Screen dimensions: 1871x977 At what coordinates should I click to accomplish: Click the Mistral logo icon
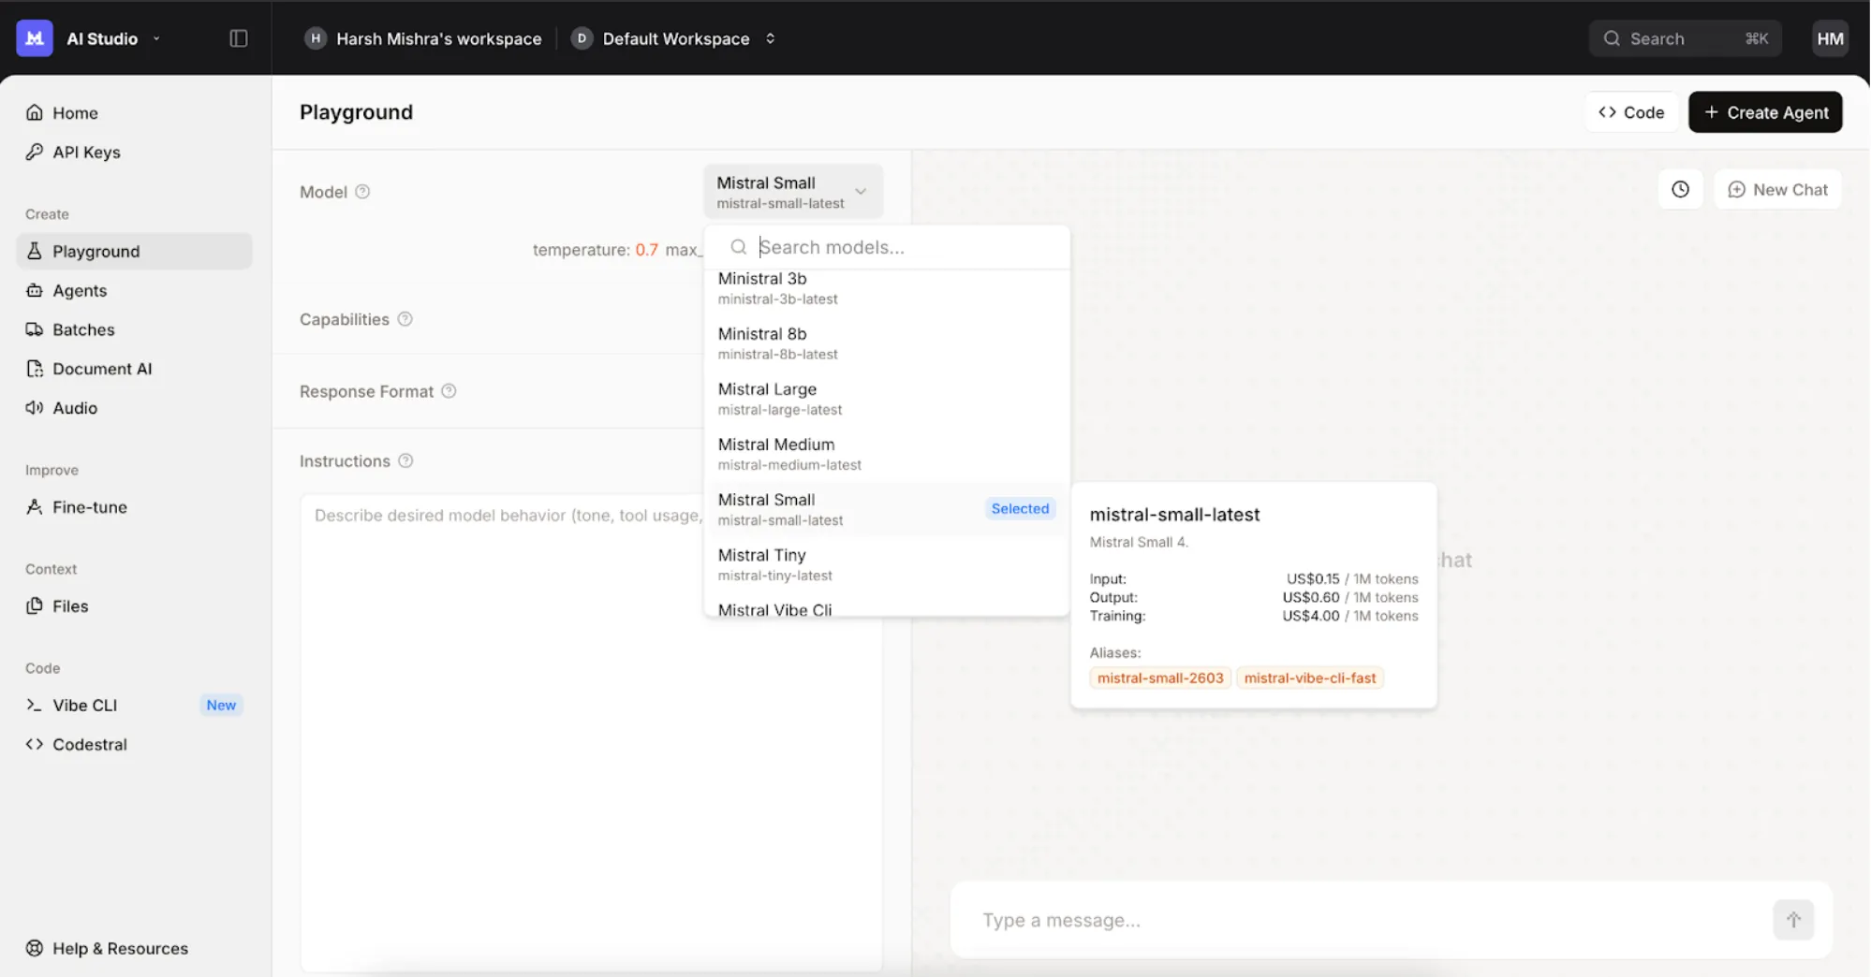pyautogui.click(x=35, y=38)
